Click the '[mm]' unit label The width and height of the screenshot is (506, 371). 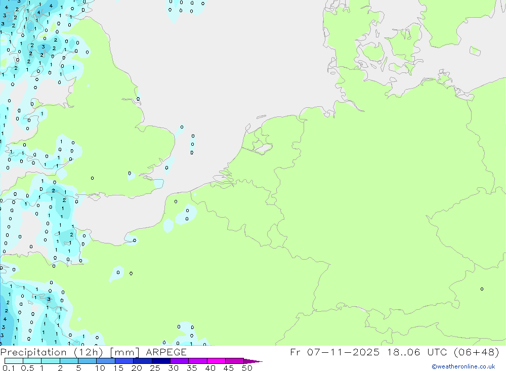(124, 352)
